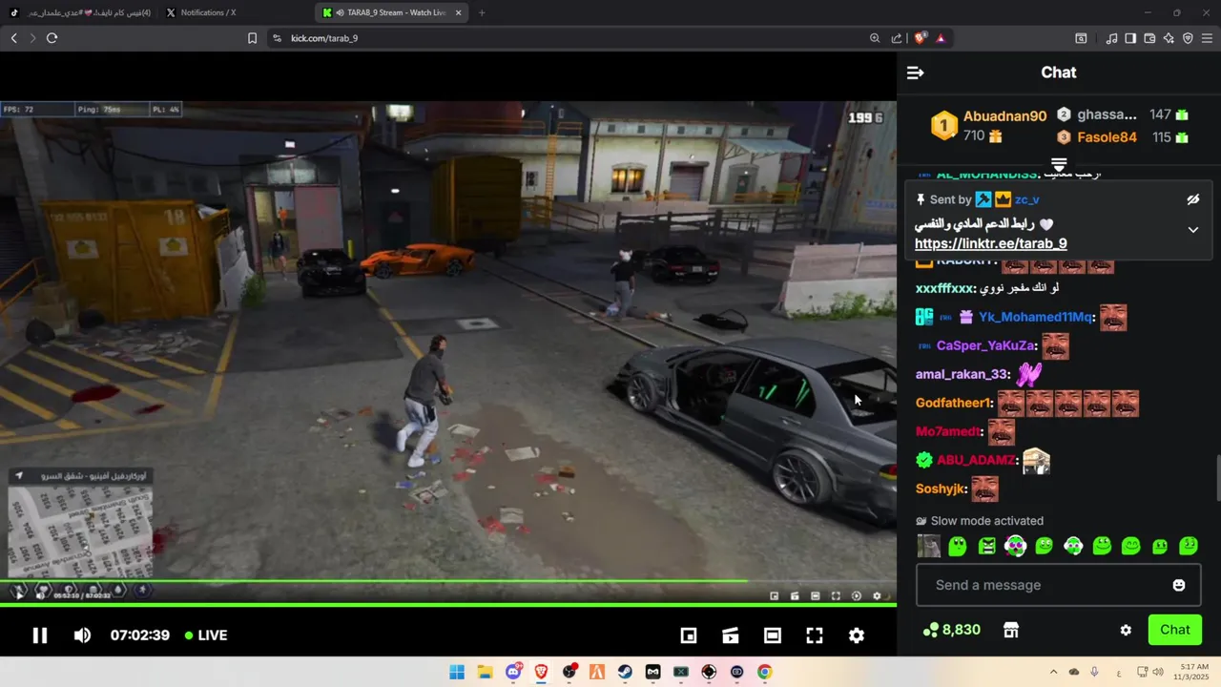Pause the Kick stream playback

(x=40, y=635)
